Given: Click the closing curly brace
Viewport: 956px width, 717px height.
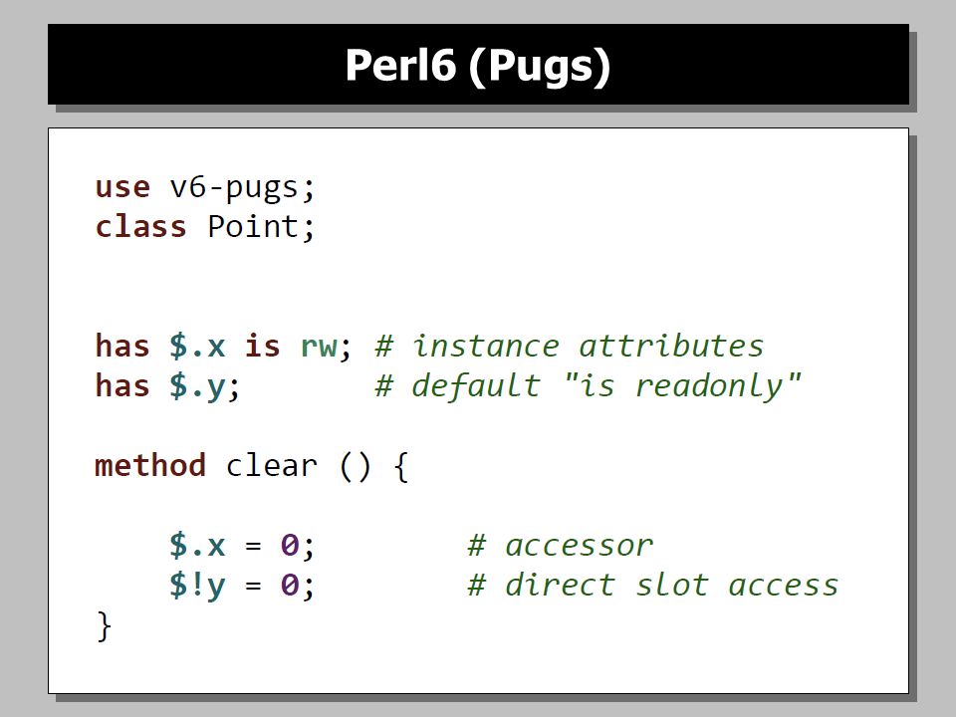Looking at the screenshot, I should (x=105, y=626).
